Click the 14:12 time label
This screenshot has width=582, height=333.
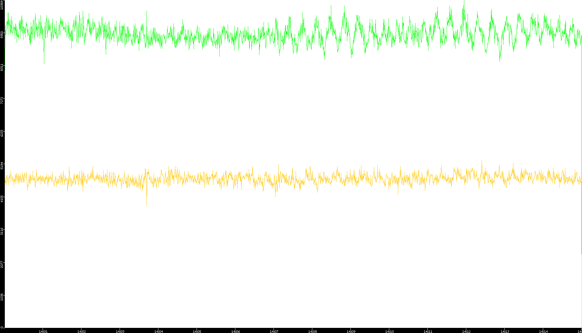tap(466, 331)
